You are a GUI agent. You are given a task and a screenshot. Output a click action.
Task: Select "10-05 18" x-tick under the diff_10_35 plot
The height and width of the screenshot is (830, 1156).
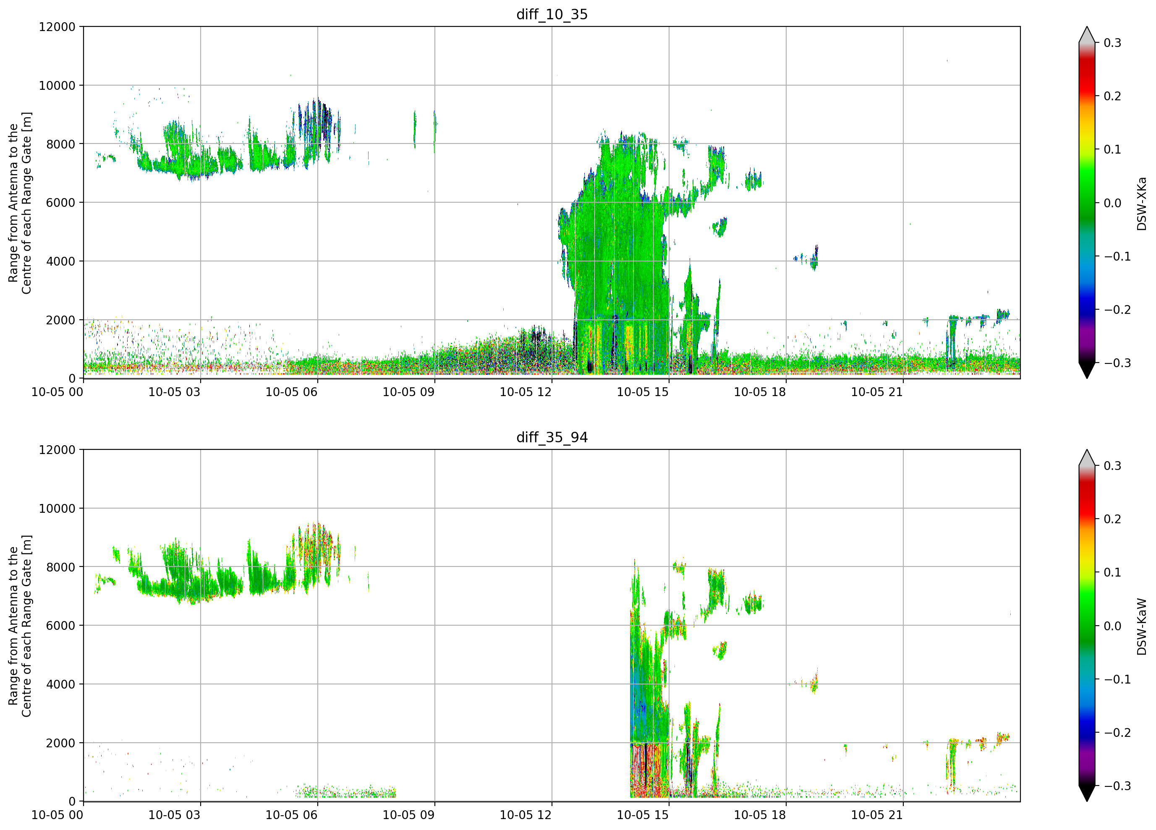pos(760,392)
